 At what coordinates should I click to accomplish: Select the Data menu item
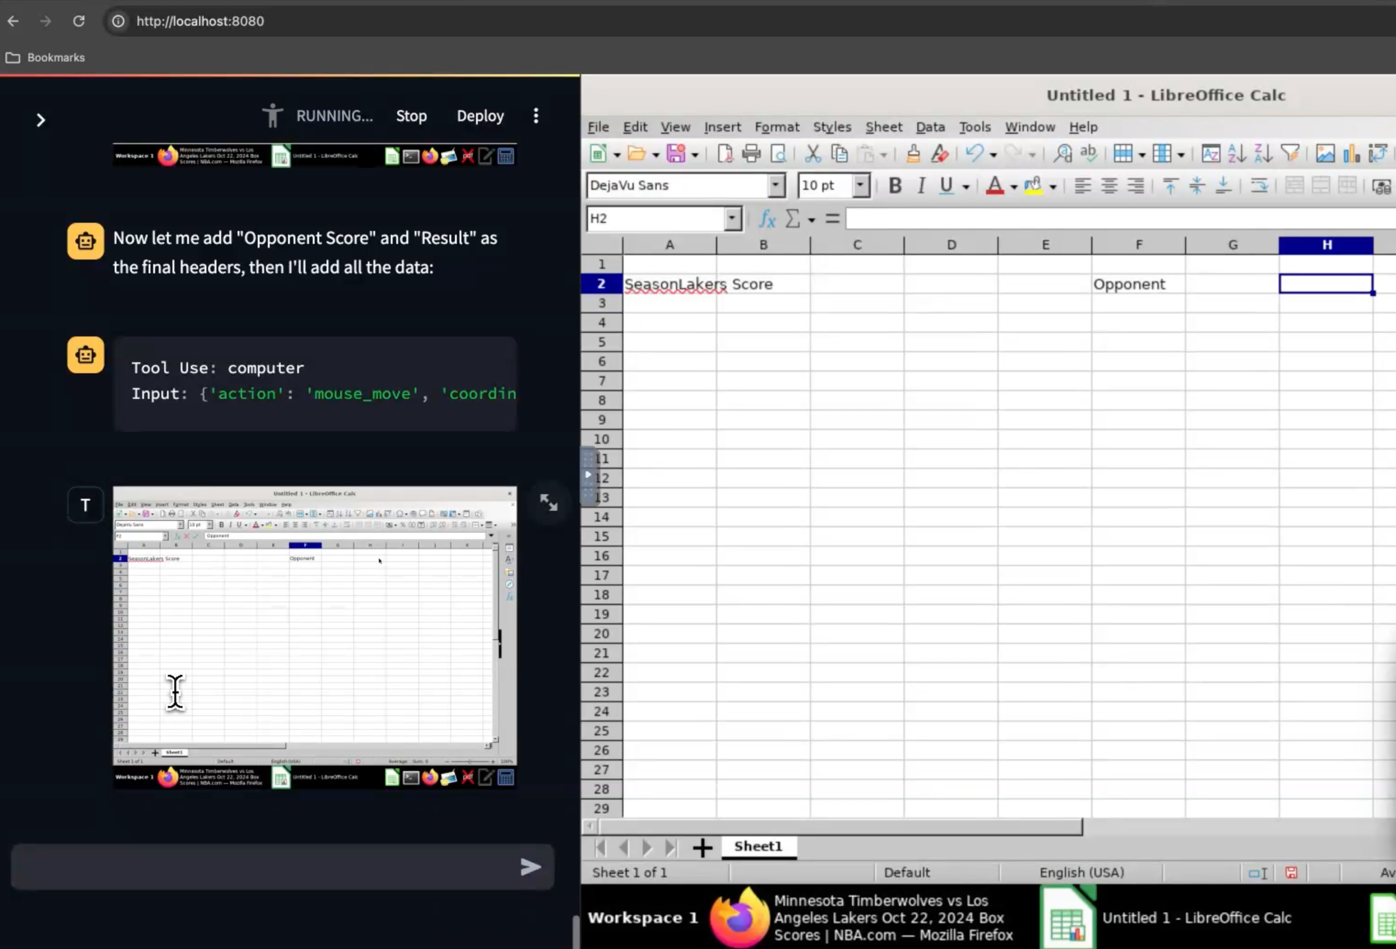[929, 127]
